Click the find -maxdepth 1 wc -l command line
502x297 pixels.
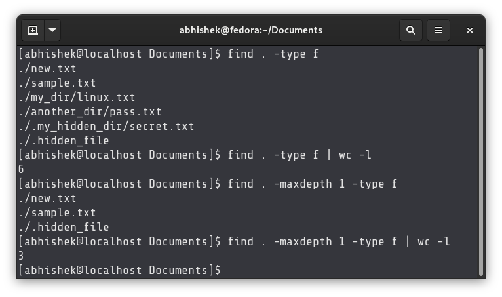tap(339, 241)
